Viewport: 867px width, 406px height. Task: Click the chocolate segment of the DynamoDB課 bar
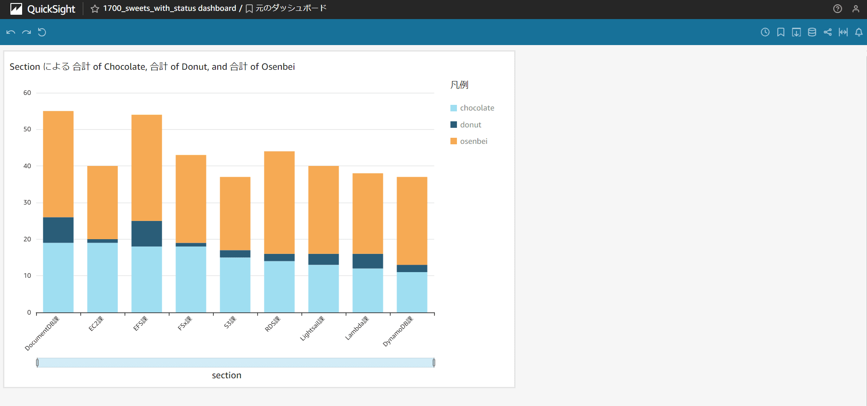tap(412, 292)
